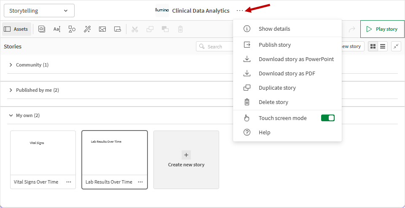This screenshot has height=208, width=405.
Task: Open options menu for Lab Results Over Time
Action: pos(140,182)
